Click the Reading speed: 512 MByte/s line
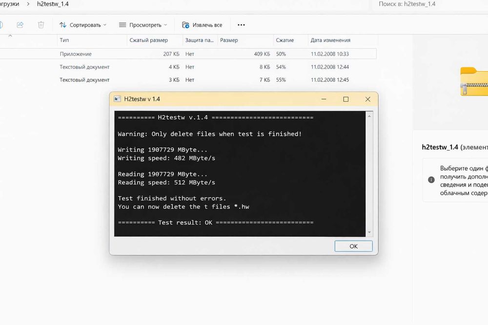Viewport: 488px width, 325px height. [166, 182]
